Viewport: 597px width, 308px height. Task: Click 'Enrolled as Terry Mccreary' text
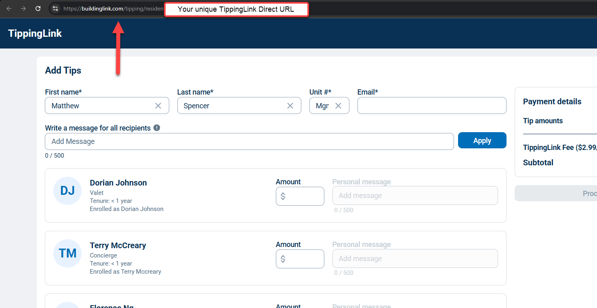click(x=126, y=272)
